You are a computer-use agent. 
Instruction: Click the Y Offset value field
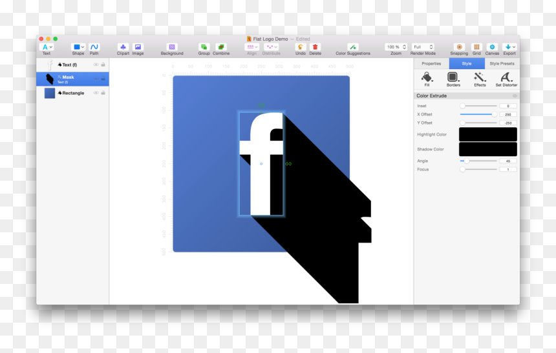click(x=508, y=123)
